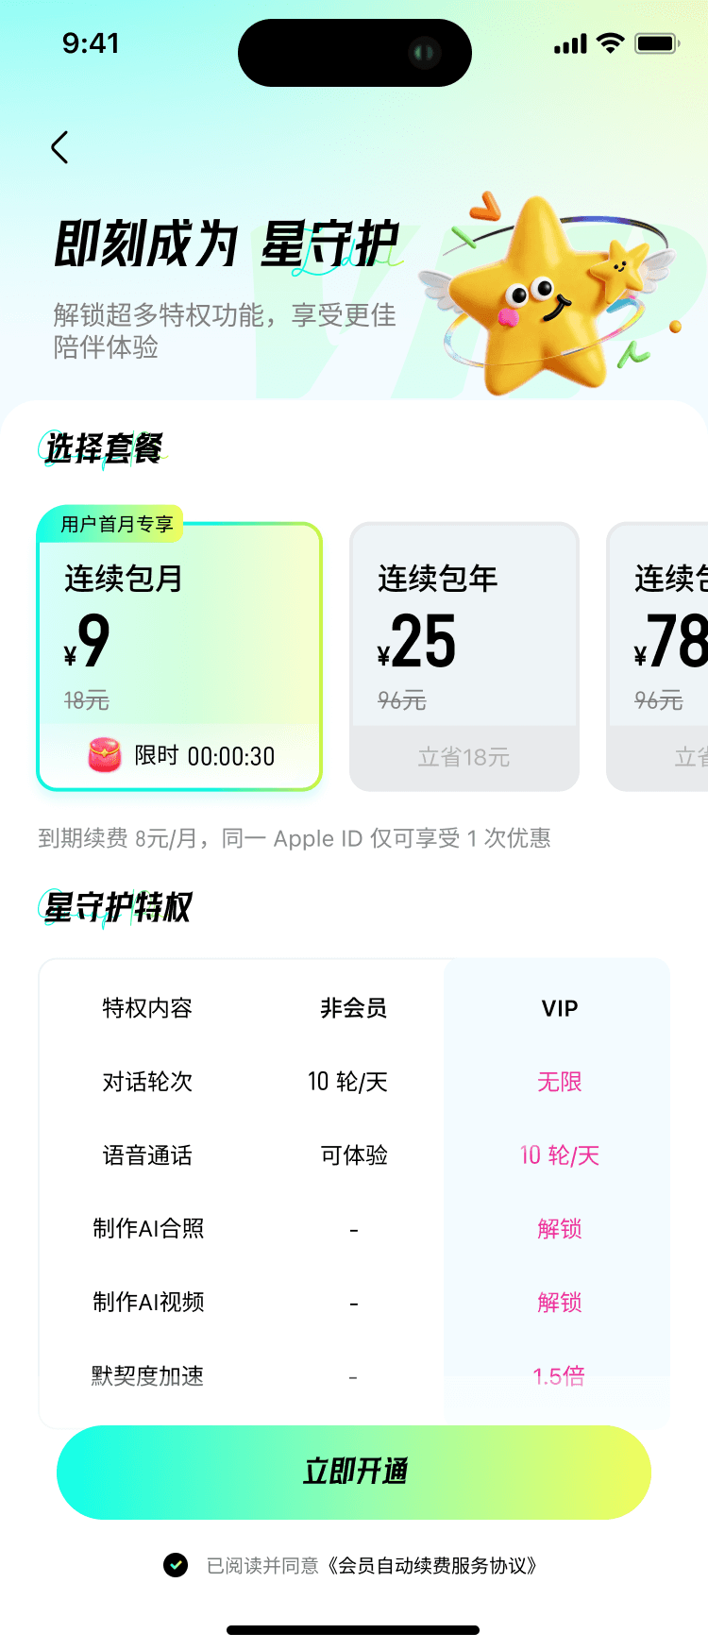Tap the 立即开通 subscribe button
Screen dimensions: 708x1650
pos(354,1472)
